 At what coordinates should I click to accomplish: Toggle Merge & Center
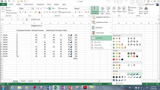point(65,12)
